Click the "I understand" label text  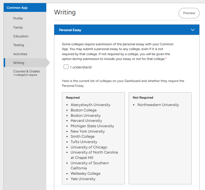(x=81, y=67)
